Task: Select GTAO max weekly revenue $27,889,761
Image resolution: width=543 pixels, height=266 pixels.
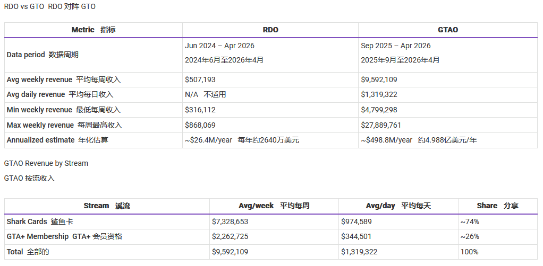Action: coord(381,125)
